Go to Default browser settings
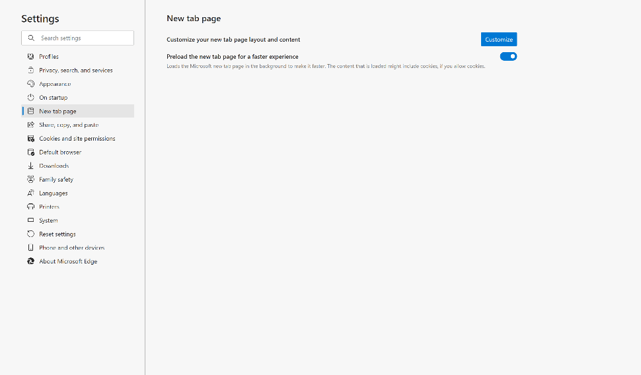 click(78, 152)
